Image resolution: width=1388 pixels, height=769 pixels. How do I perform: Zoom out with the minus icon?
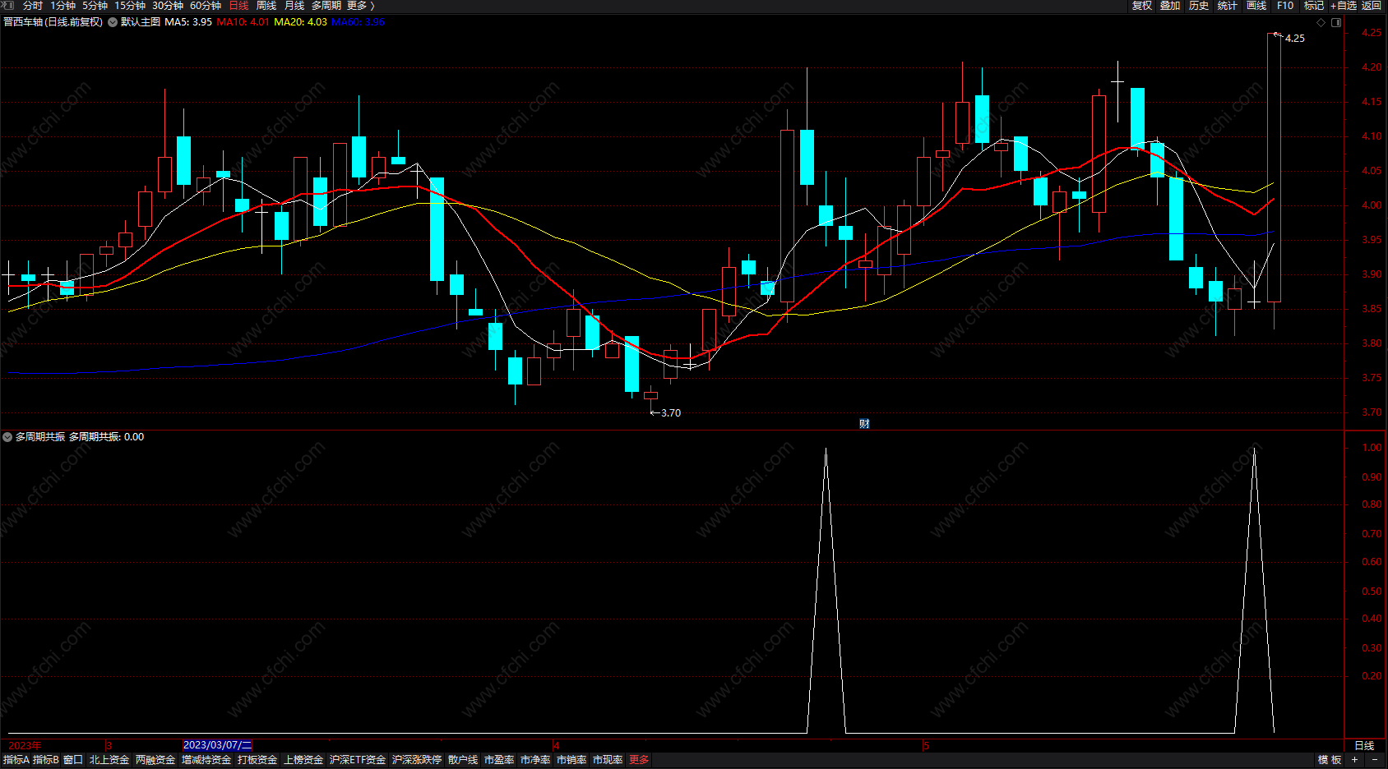(1375, 760)
